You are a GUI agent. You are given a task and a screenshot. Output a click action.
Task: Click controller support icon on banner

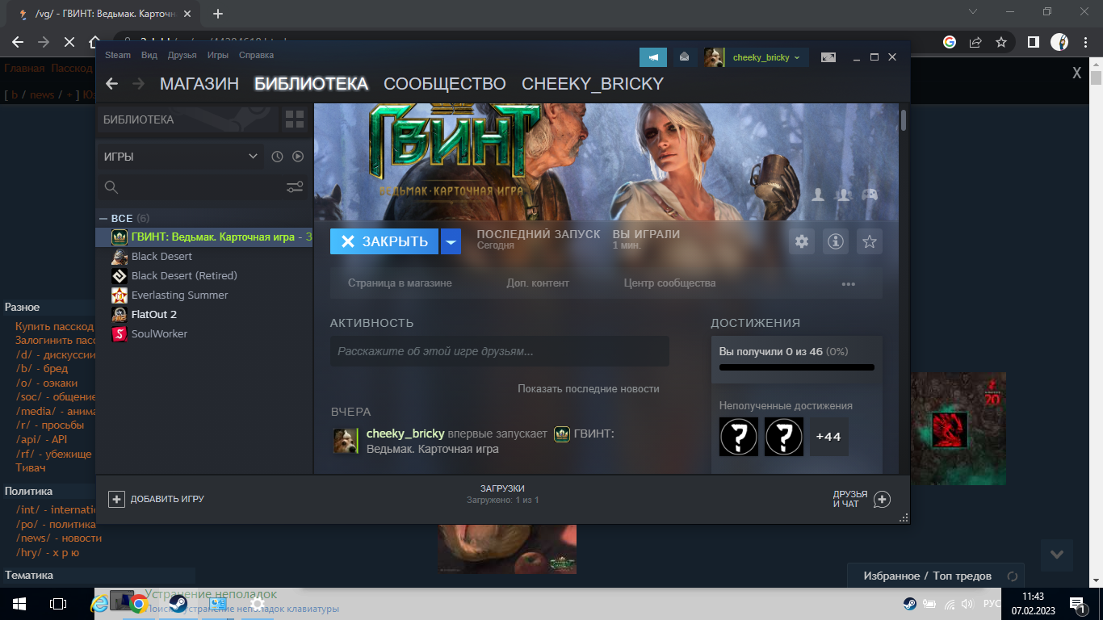[x=870, y=195]
